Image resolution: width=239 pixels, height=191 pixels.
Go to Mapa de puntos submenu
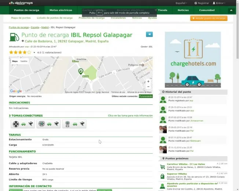click(x=21, y=18)
